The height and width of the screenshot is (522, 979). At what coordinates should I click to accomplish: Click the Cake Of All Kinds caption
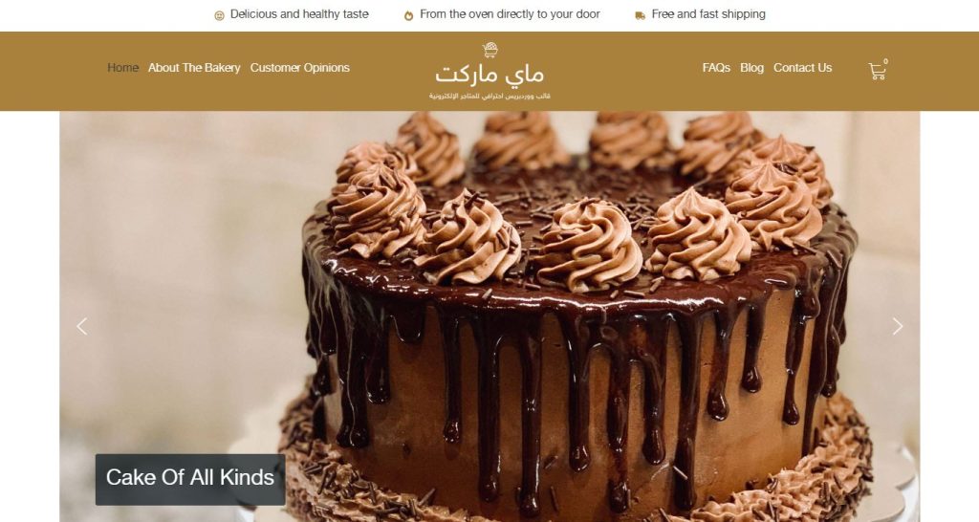[x=190, y=479]
